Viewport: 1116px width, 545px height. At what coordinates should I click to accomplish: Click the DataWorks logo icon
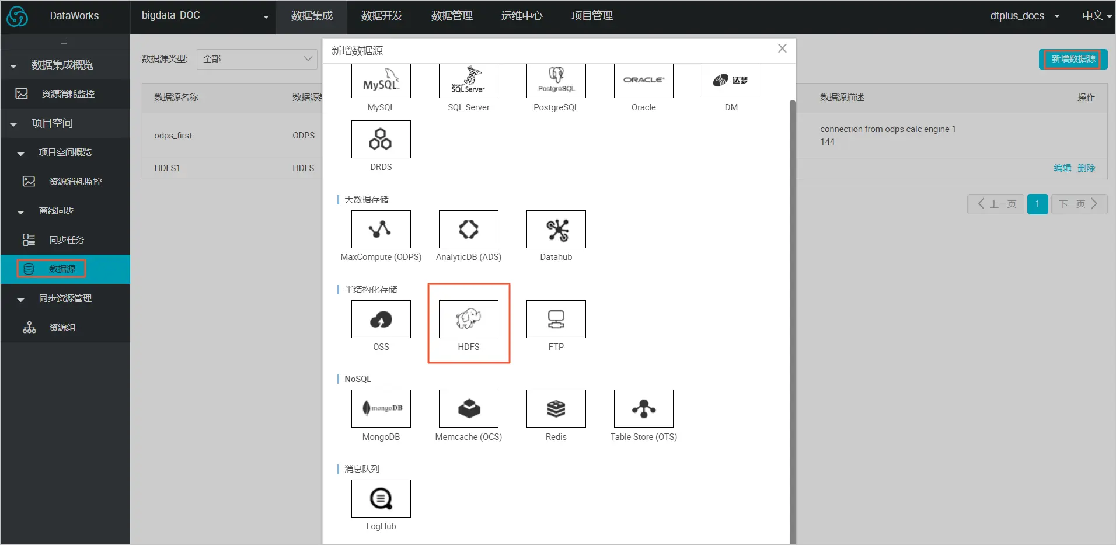pyautogui.click(x=17, y=16)
